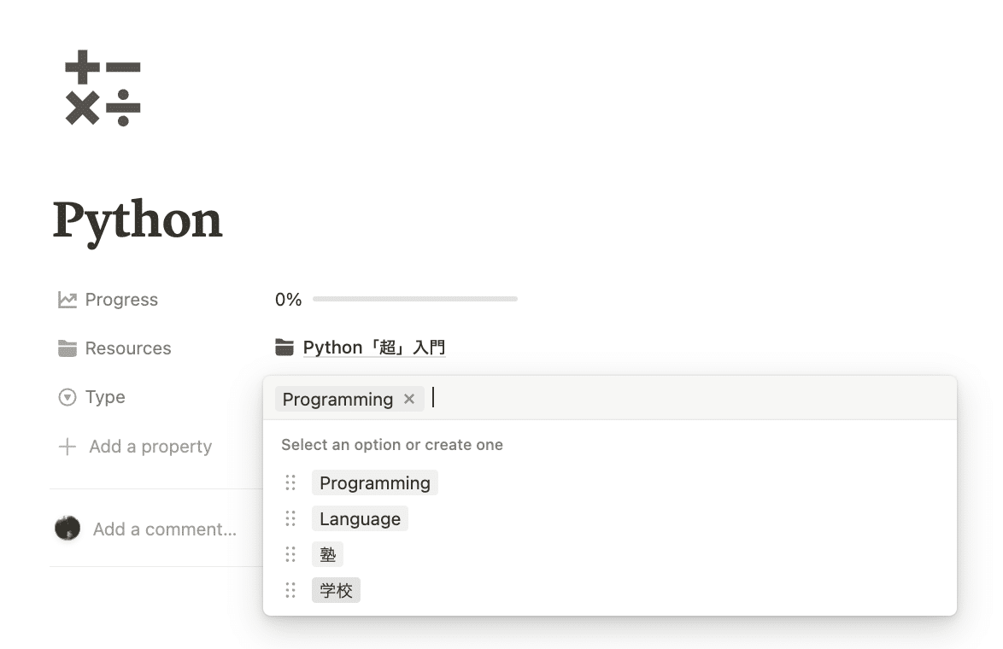Click the user avatar beside the comment field
The image size is (1003, 649).
(67, 528)
